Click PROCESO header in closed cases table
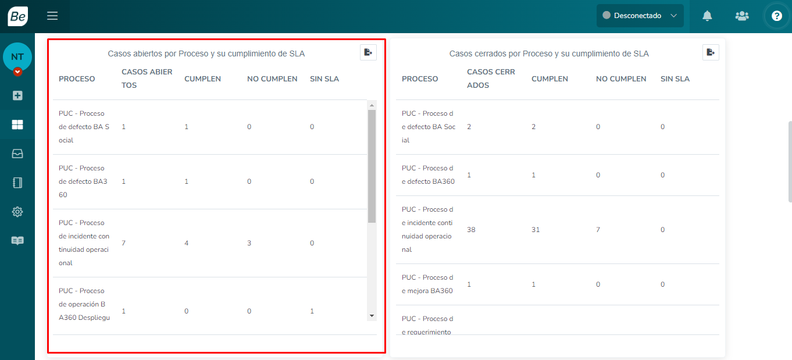This screenshot has height=360, width=792. (x=420, y=79)
